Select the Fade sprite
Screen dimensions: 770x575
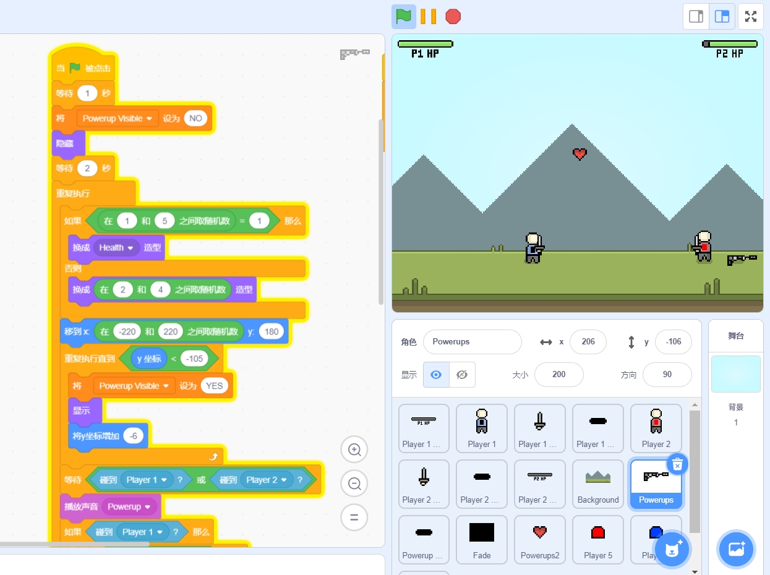point(482,540)
